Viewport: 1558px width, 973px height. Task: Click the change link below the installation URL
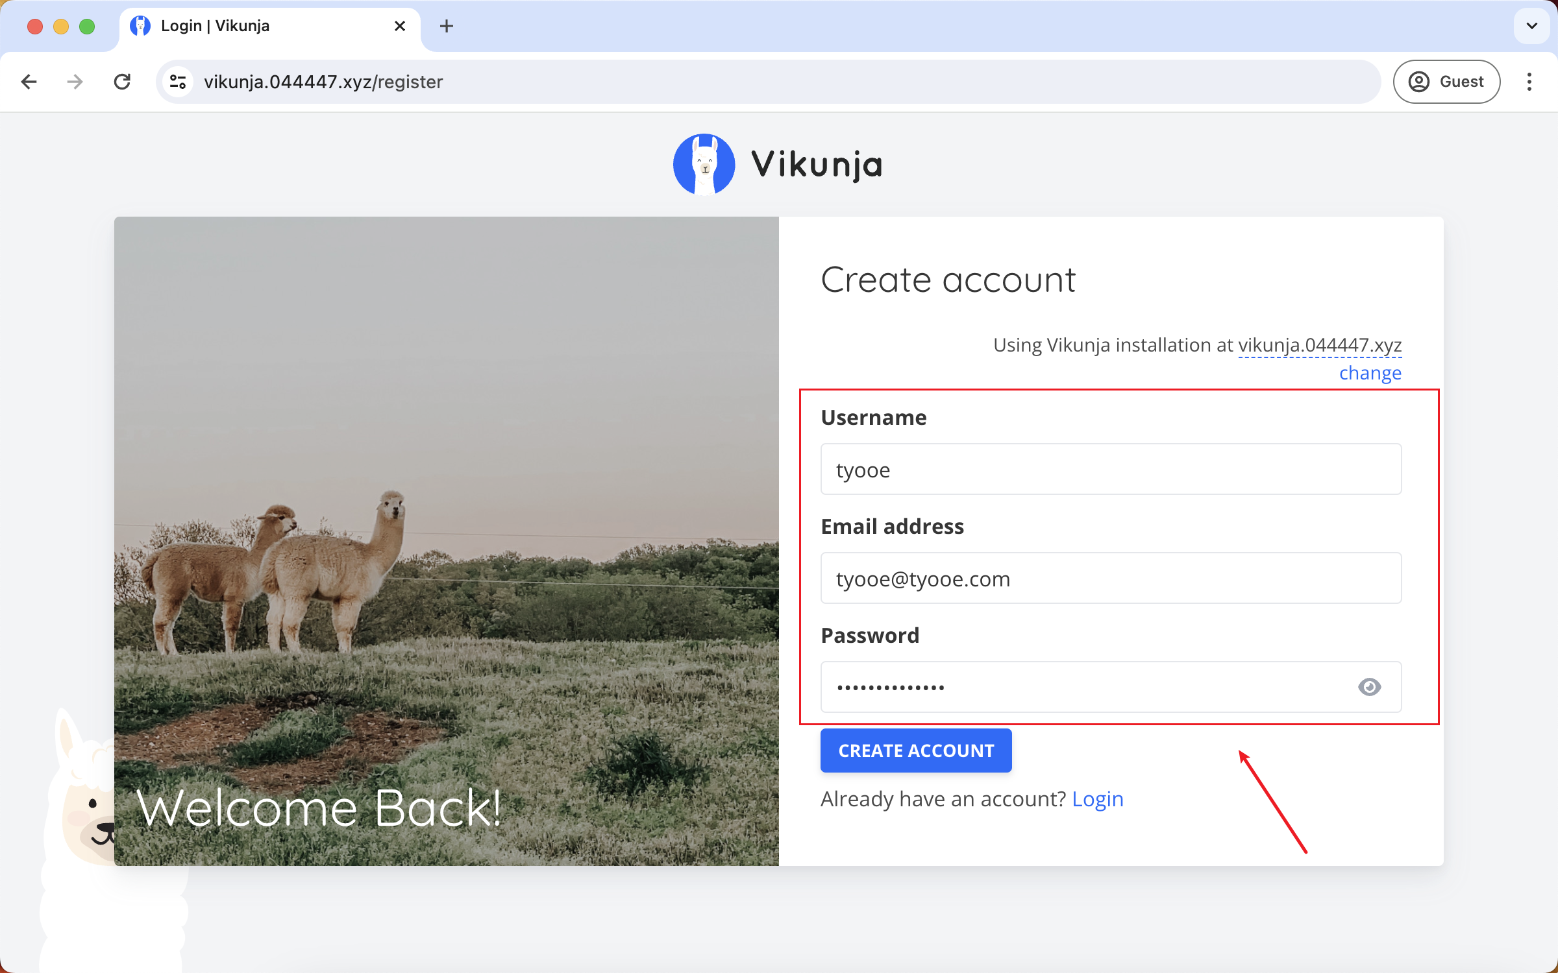[1370, 372]
